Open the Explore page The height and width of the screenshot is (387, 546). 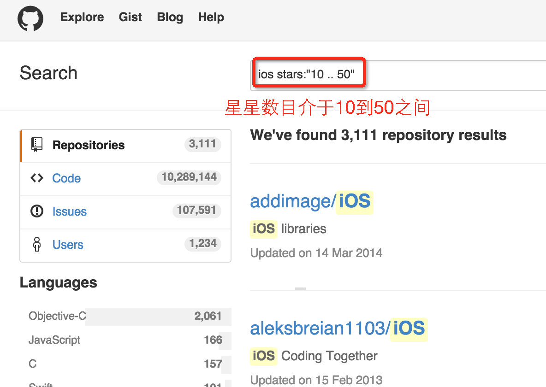(82, 17)
